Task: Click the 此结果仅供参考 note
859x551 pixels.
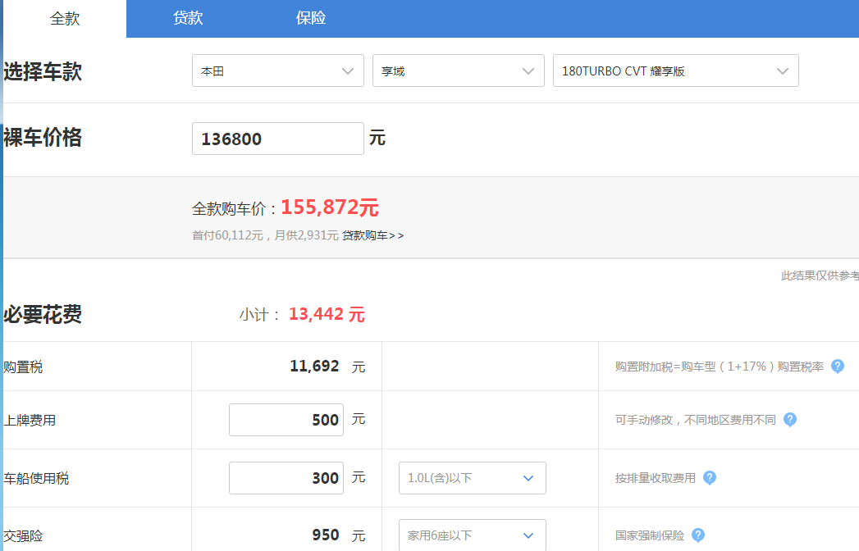Action: pos(820,275)
